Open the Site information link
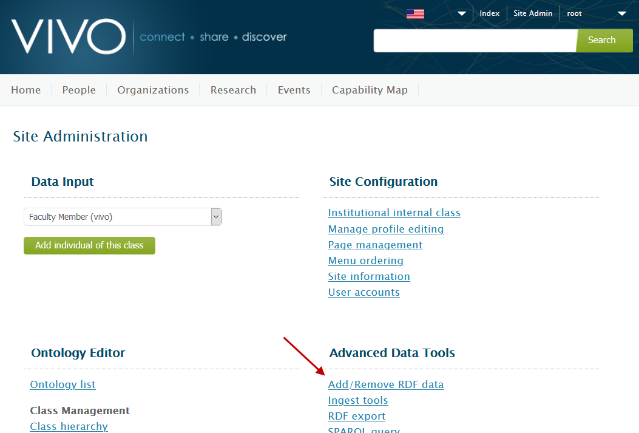 (x=369, y=276)
